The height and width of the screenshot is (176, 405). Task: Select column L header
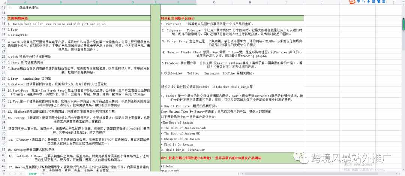pyautogui.click(x=393, y=2)
